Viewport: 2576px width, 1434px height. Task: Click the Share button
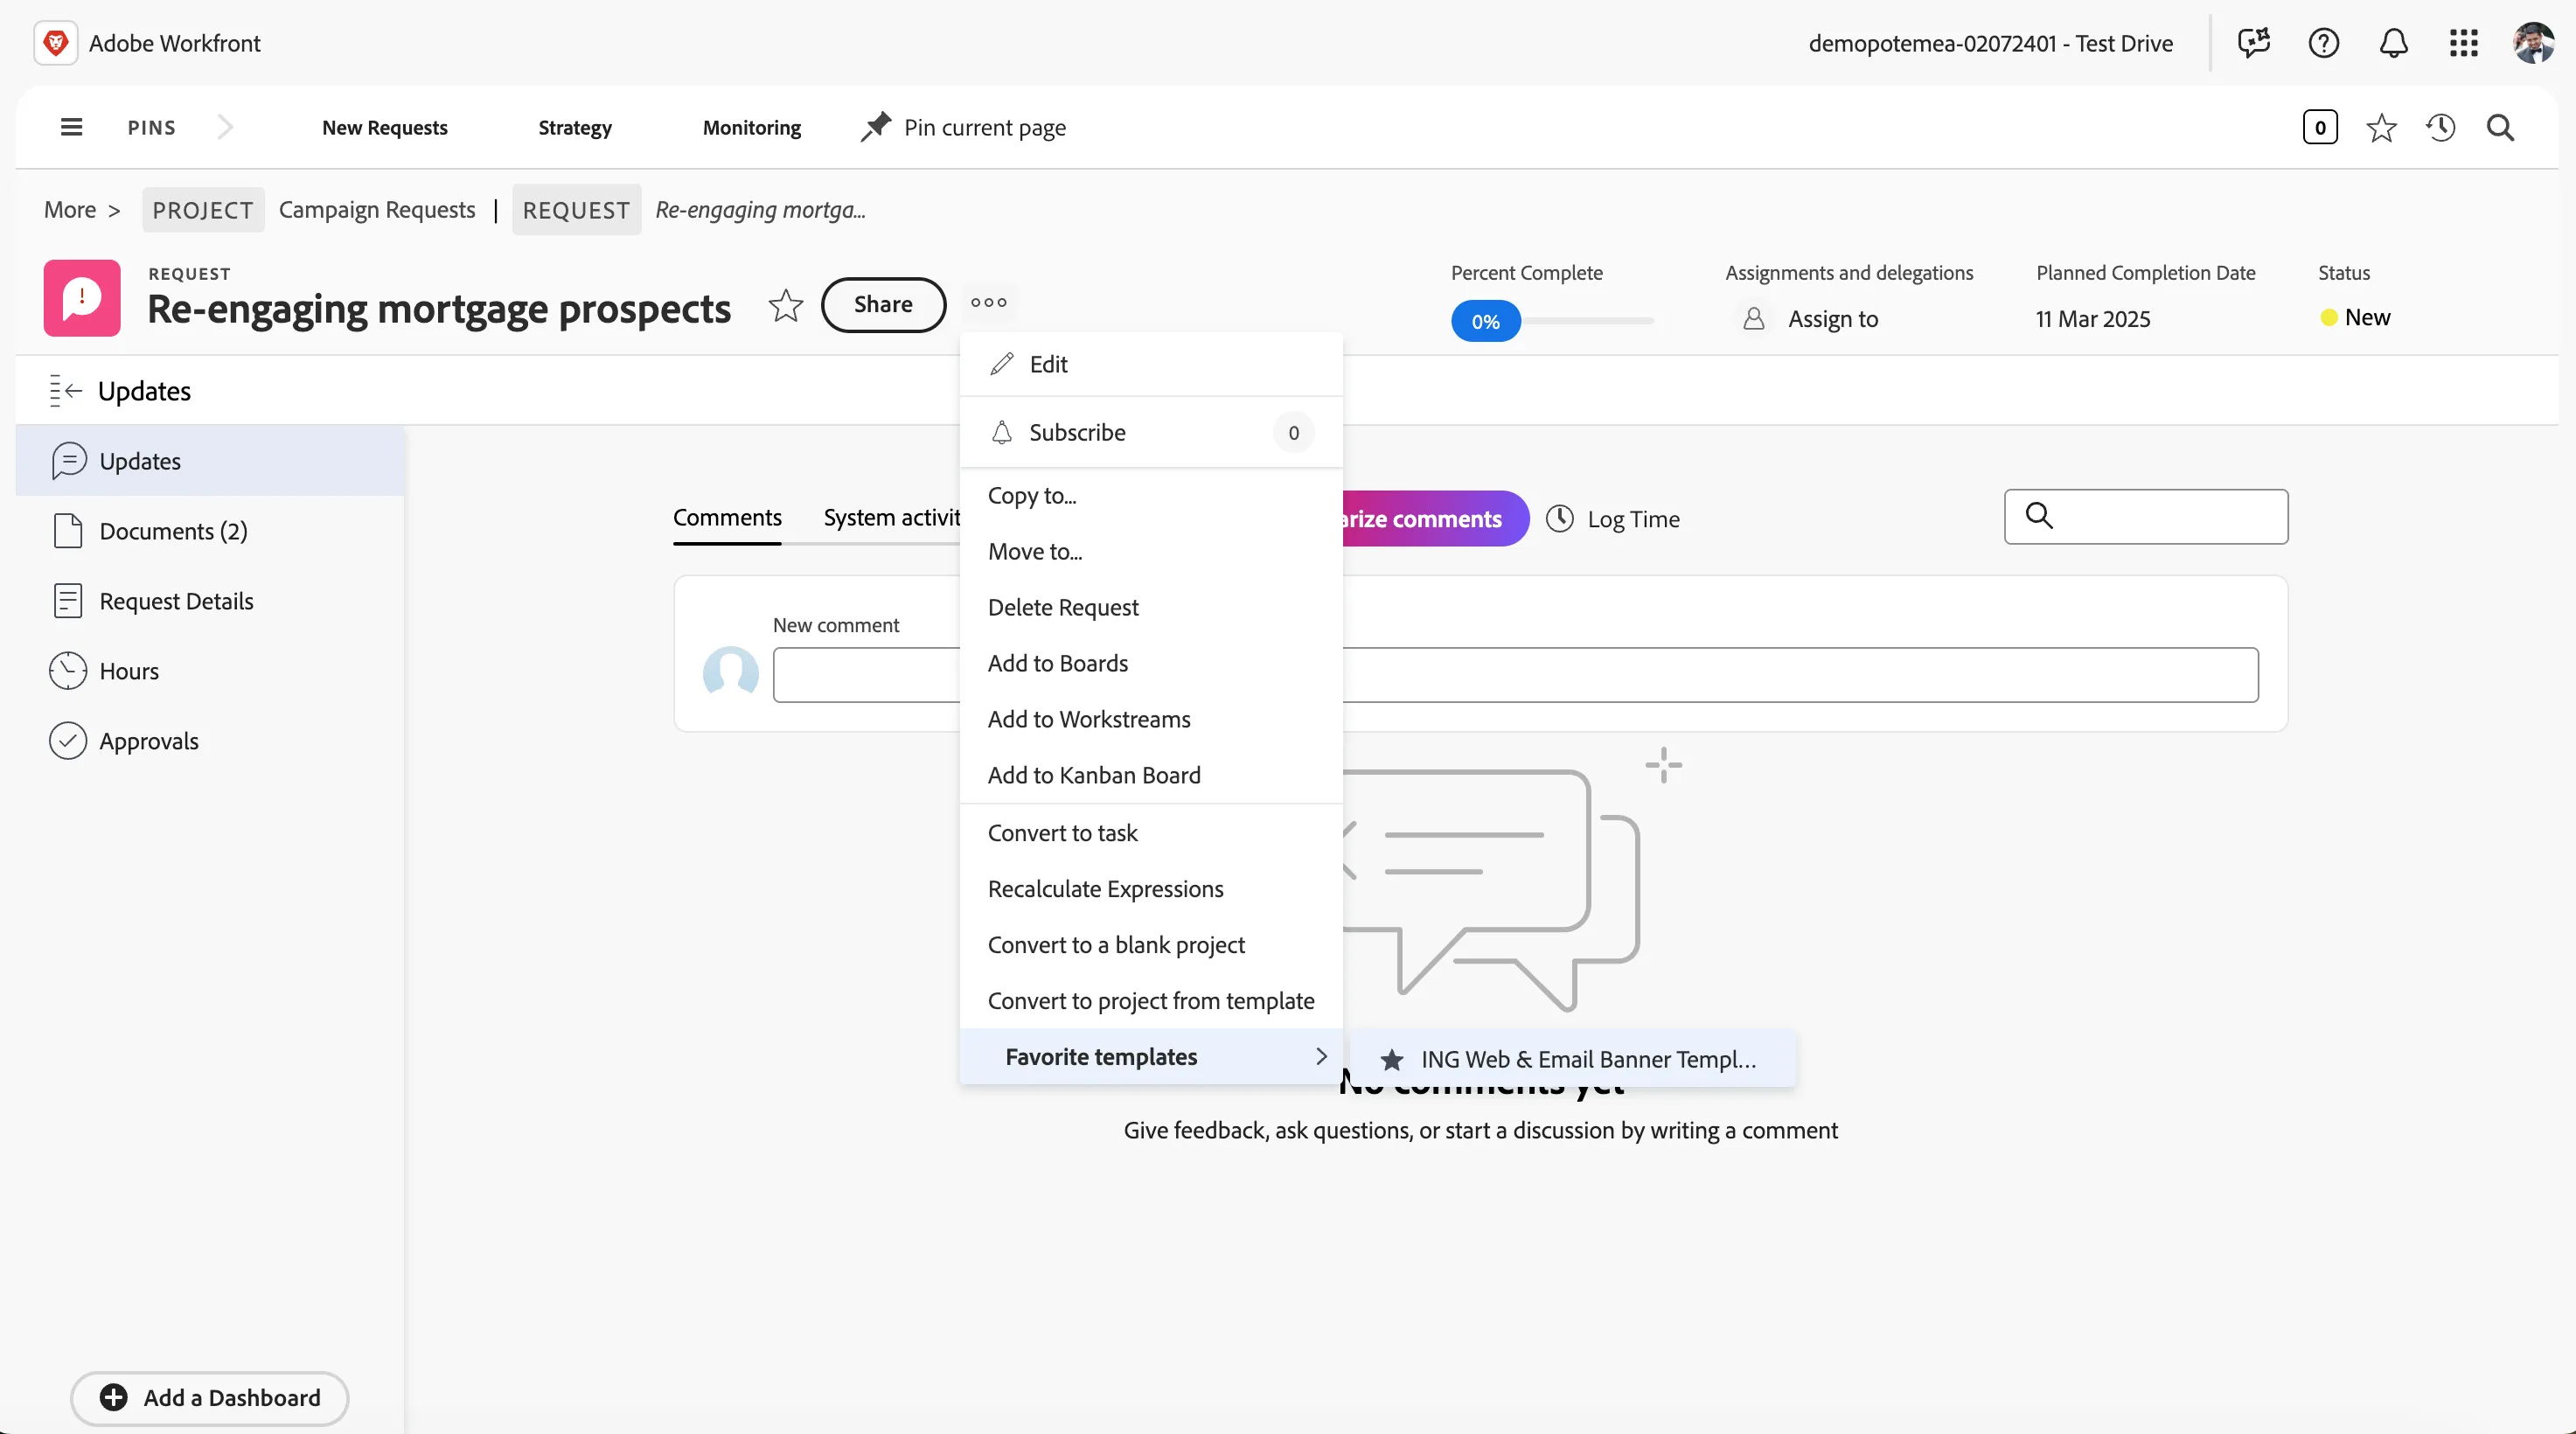point(883,304)
